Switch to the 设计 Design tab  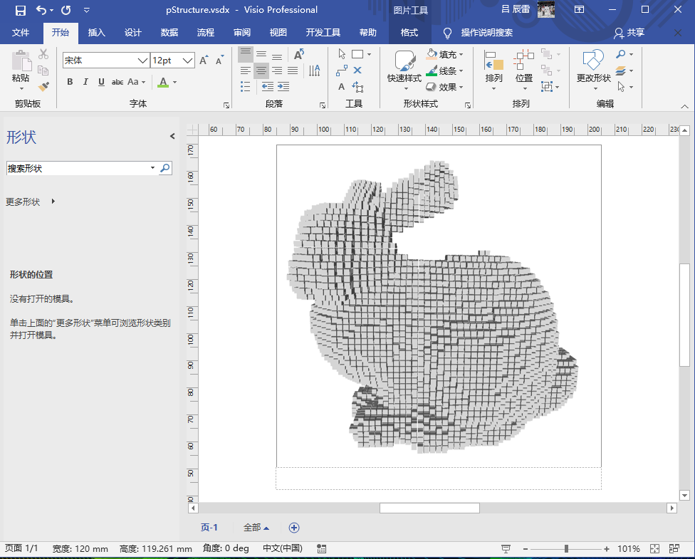133,32
